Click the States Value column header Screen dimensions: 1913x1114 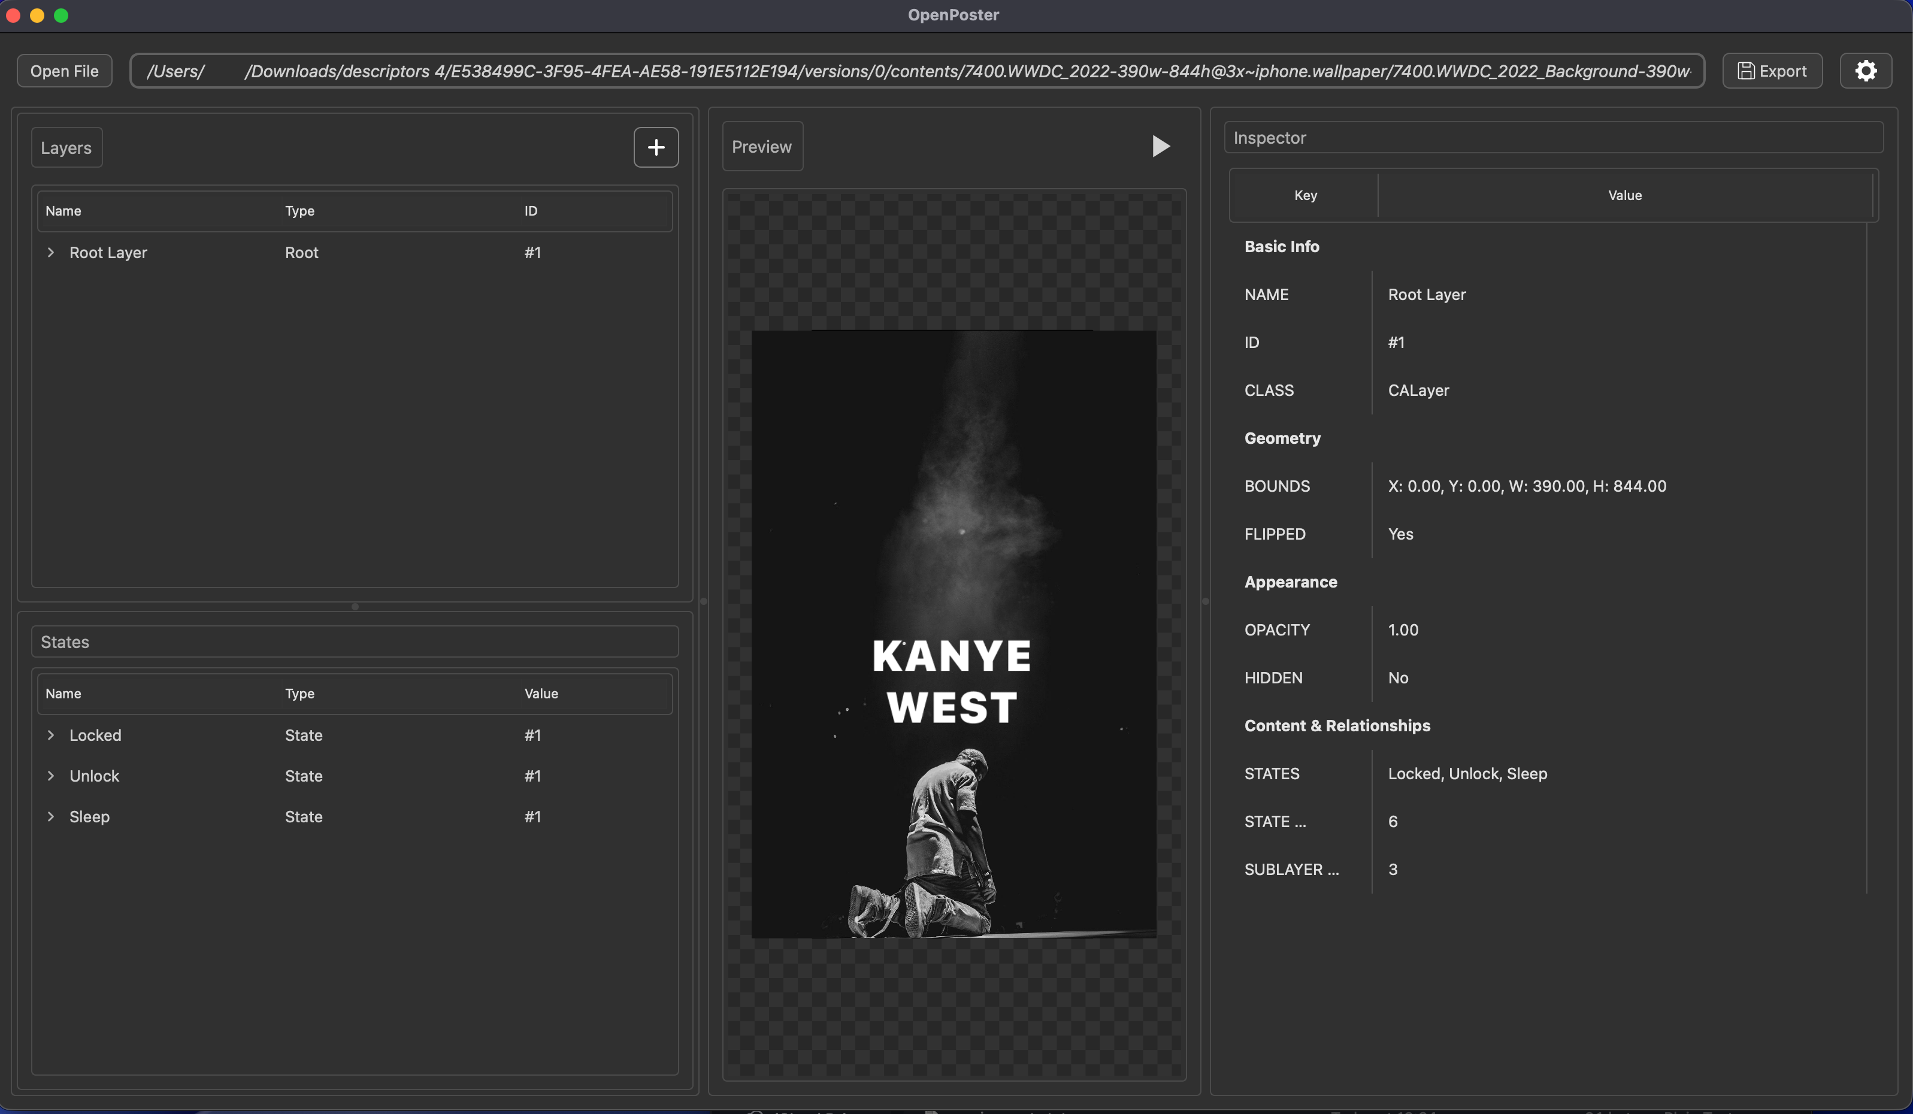(x=540, y=694)
